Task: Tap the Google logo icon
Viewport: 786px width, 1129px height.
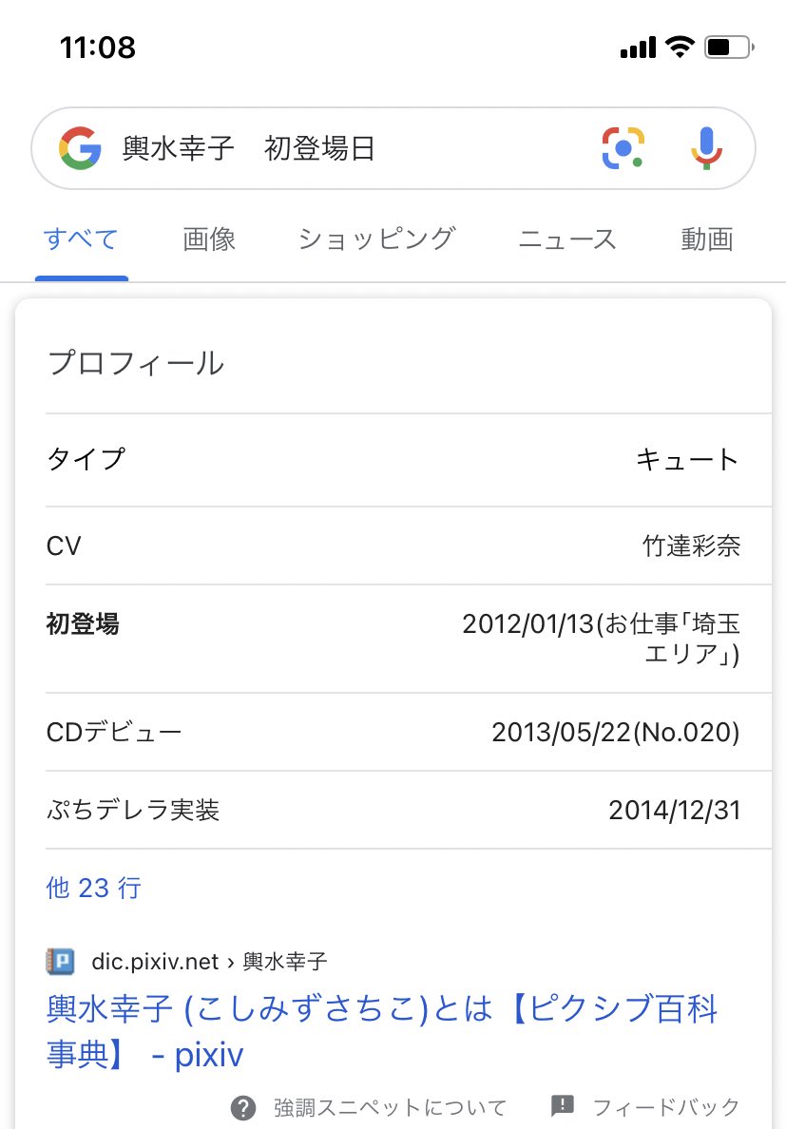Action: tap(80, 148)
